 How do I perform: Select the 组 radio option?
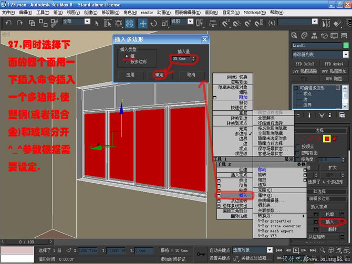pos(127,56)
